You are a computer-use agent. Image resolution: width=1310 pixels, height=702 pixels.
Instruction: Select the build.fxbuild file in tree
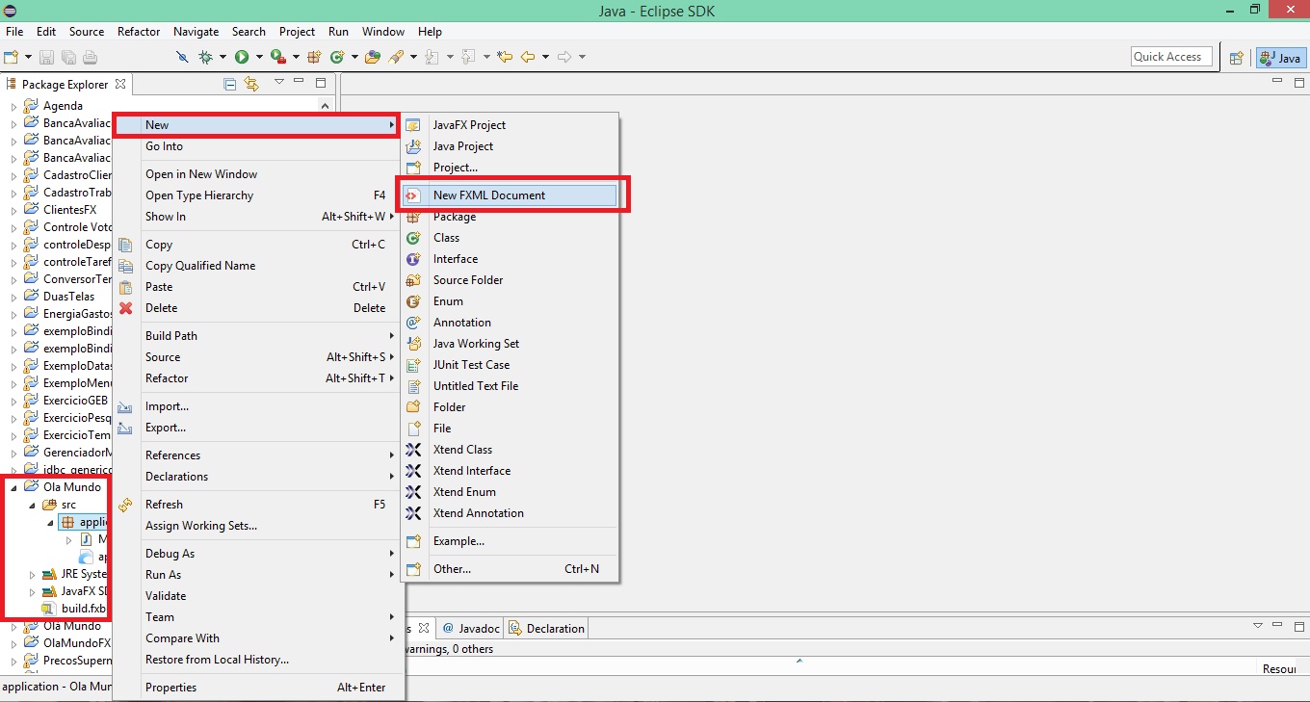pos(75,609)
